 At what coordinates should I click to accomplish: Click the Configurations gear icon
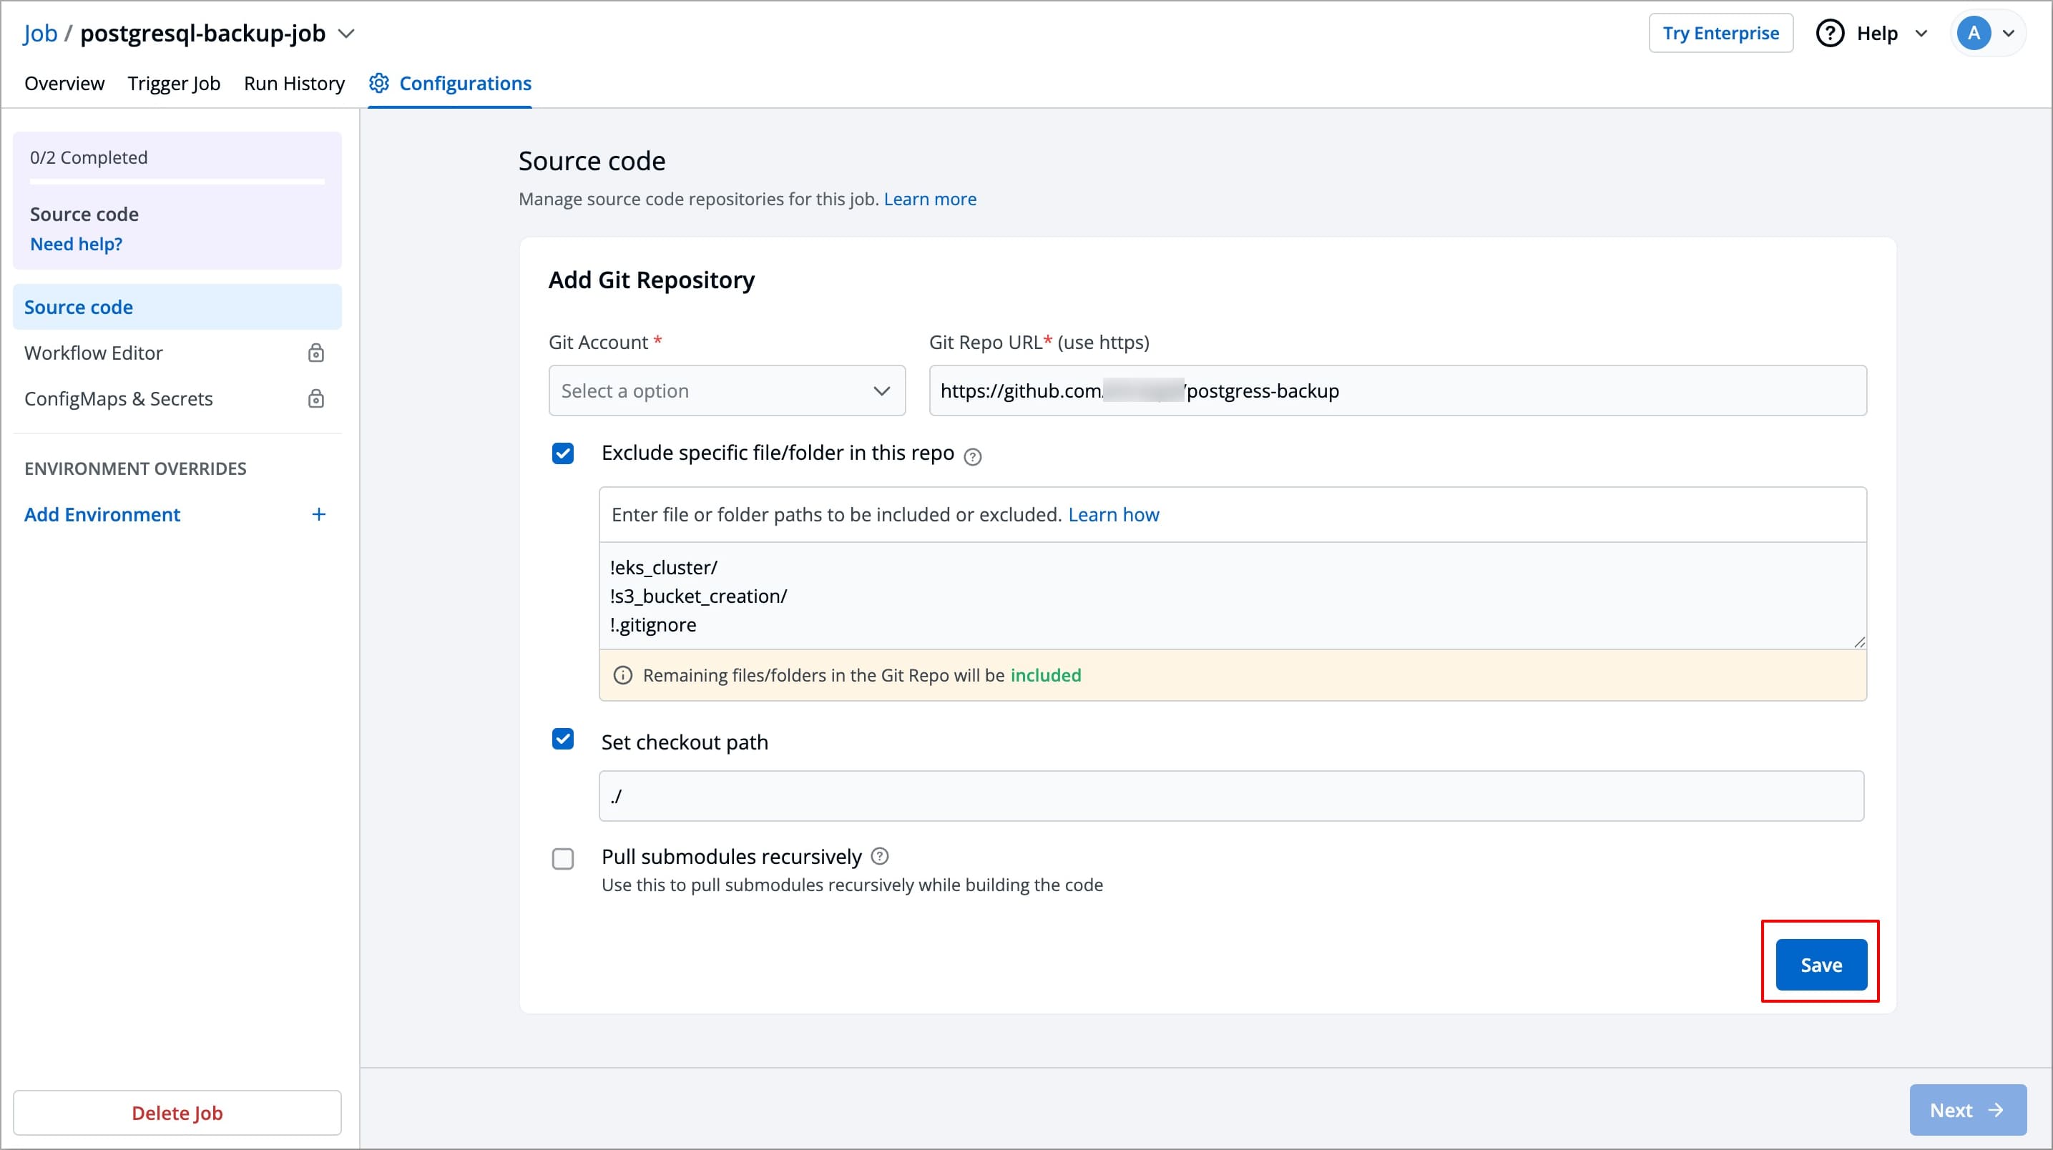click(378, 83)
